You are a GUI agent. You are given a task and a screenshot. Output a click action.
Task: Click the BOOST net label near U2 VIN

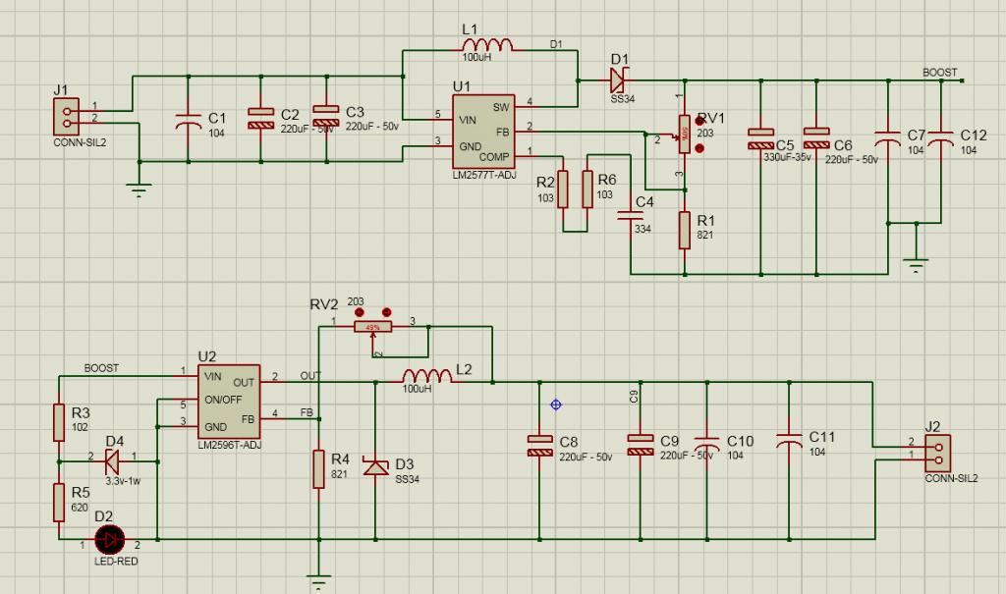pyautogui.click(x=101, y=369)
